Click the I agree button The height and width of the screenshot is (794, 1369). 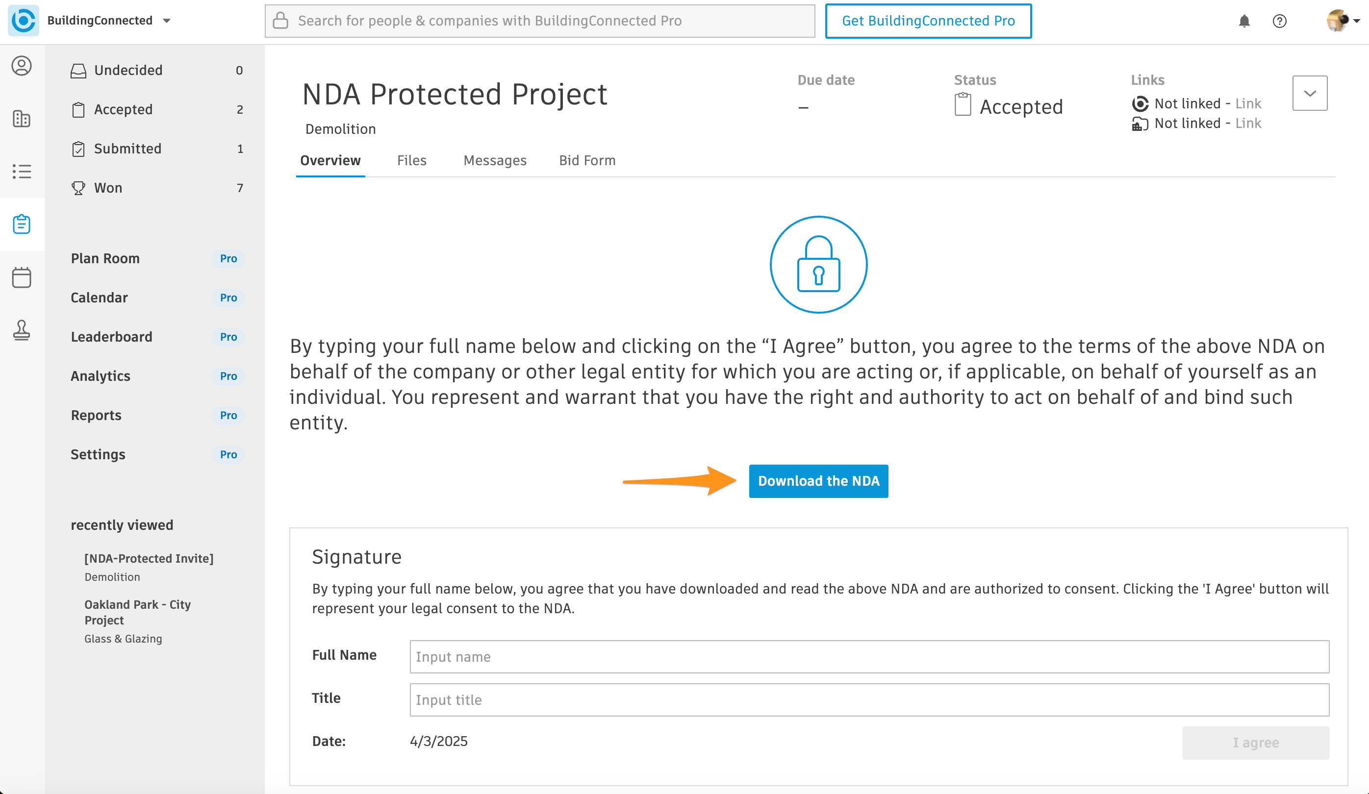click(1256, 743)
